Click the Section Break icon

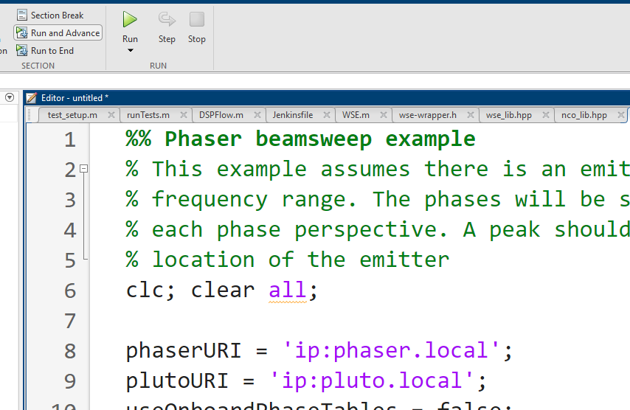click(22, 15)
